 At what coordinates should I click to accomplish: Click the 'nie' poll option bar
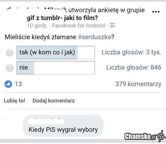click(56, 68)
